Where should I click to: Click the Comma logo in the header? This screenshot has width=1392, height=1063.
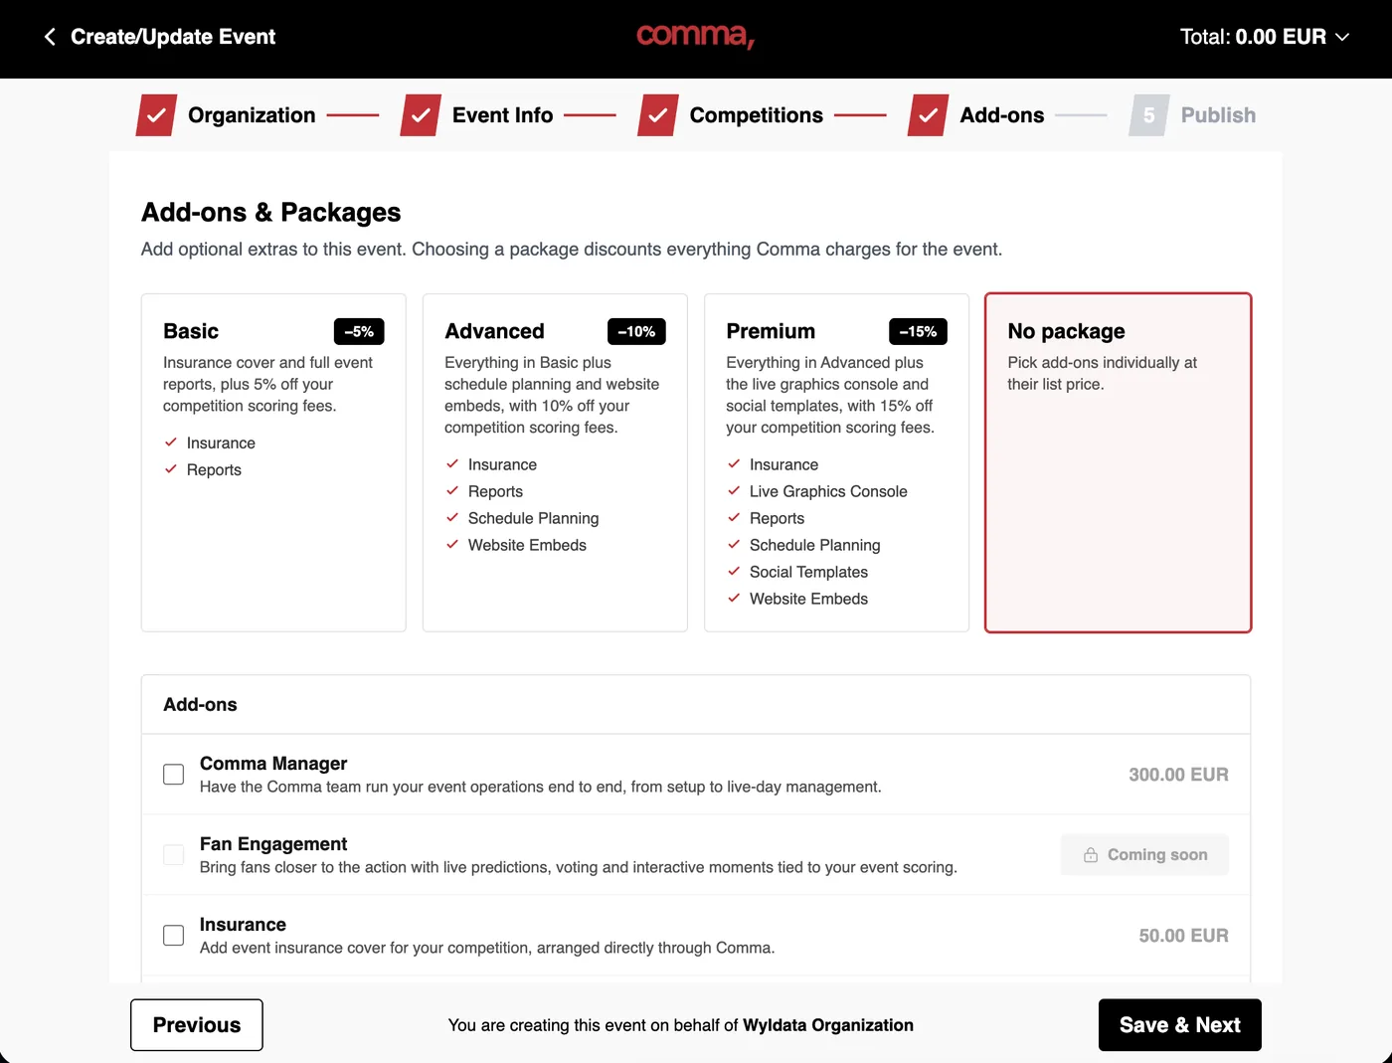(x=695, y=36)
